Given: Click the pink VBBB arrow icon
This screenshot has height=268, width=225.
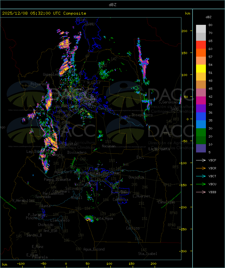Looking at the screenshot, I should tap(201, 192).
